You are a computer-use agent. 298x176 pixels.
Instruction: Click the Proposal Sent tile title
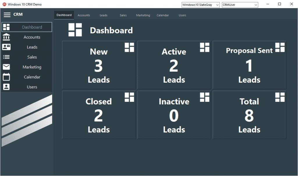249,50
